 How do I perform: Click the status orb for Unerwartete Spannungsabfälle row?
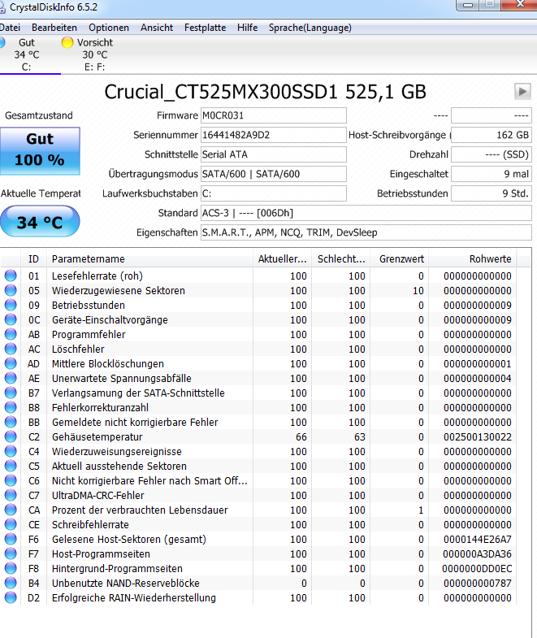point(11,378)
